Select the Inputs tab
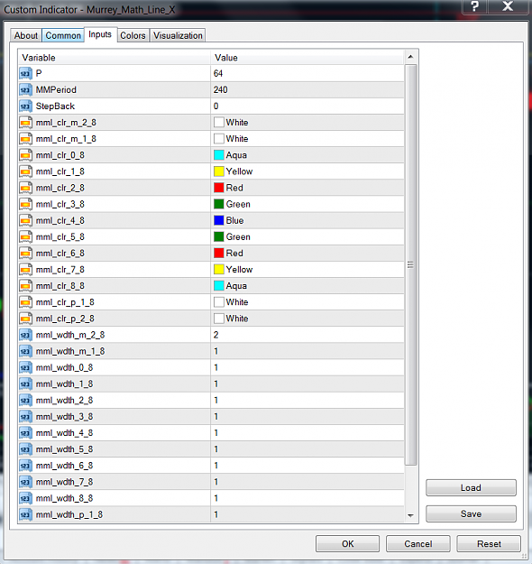Image resolution: width=532 pixels, height=564 pixels. pyautogui.click(x=100, y=34)
